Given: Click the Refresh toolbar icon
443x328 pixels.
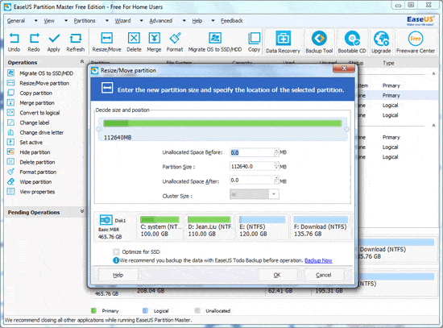Looking at the screenshot, I should click(x=76, y=42).
